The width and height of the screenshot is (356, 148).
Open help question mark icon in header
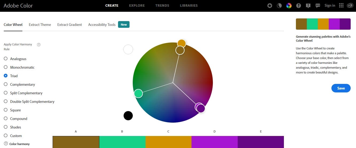tap(299, 6)
